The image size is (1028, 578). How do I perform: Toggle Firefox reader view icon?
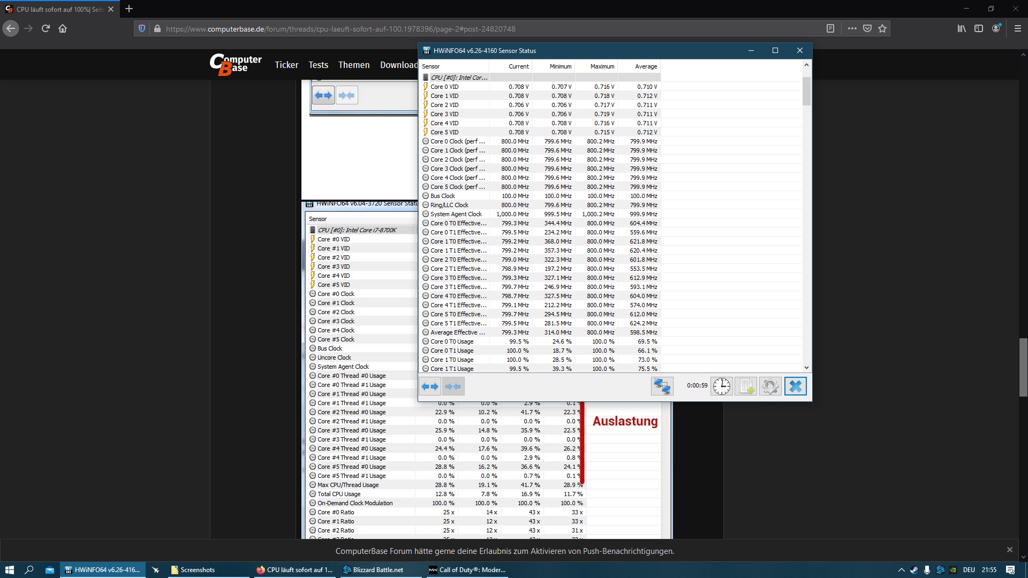click(830, 29)
